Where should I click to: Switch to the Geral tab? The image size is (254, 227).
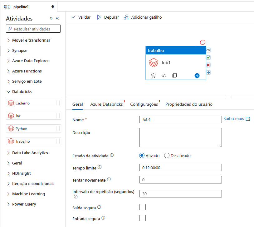[x=78, y=104]
